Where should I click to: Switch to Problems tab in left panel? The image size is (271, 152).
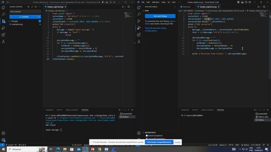click(50, 110)
